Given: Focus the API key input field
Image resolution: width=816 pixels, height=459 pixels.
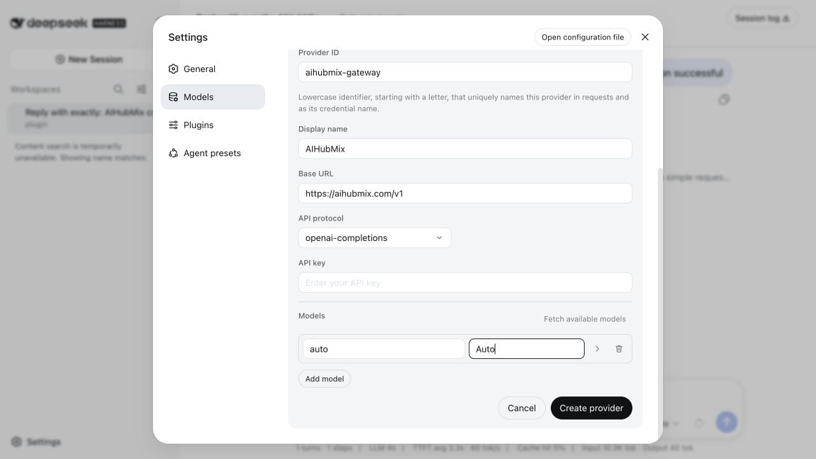Looking at the screenshot, I should (x=465, y=282).
